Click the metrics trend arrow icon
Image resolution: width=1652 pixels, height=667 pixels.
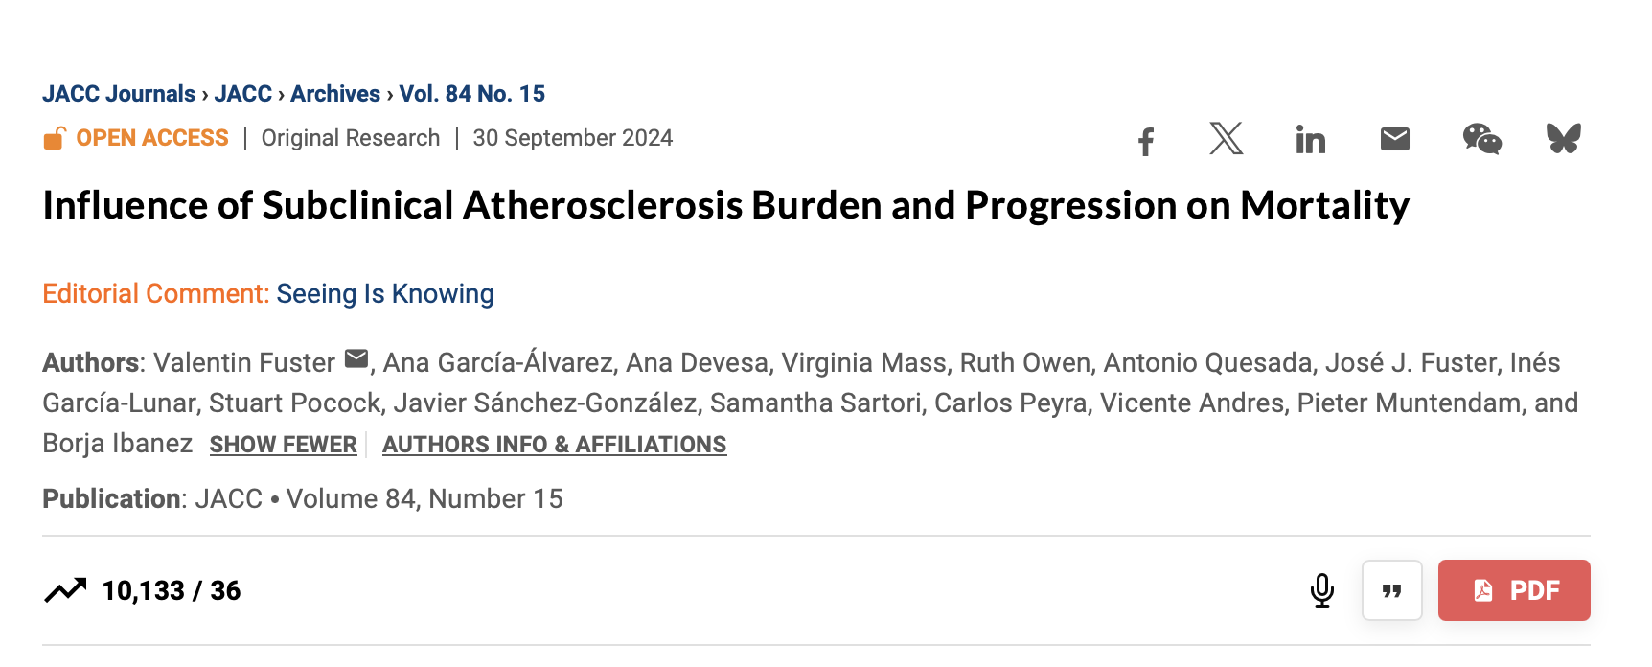tap(65, 590)
